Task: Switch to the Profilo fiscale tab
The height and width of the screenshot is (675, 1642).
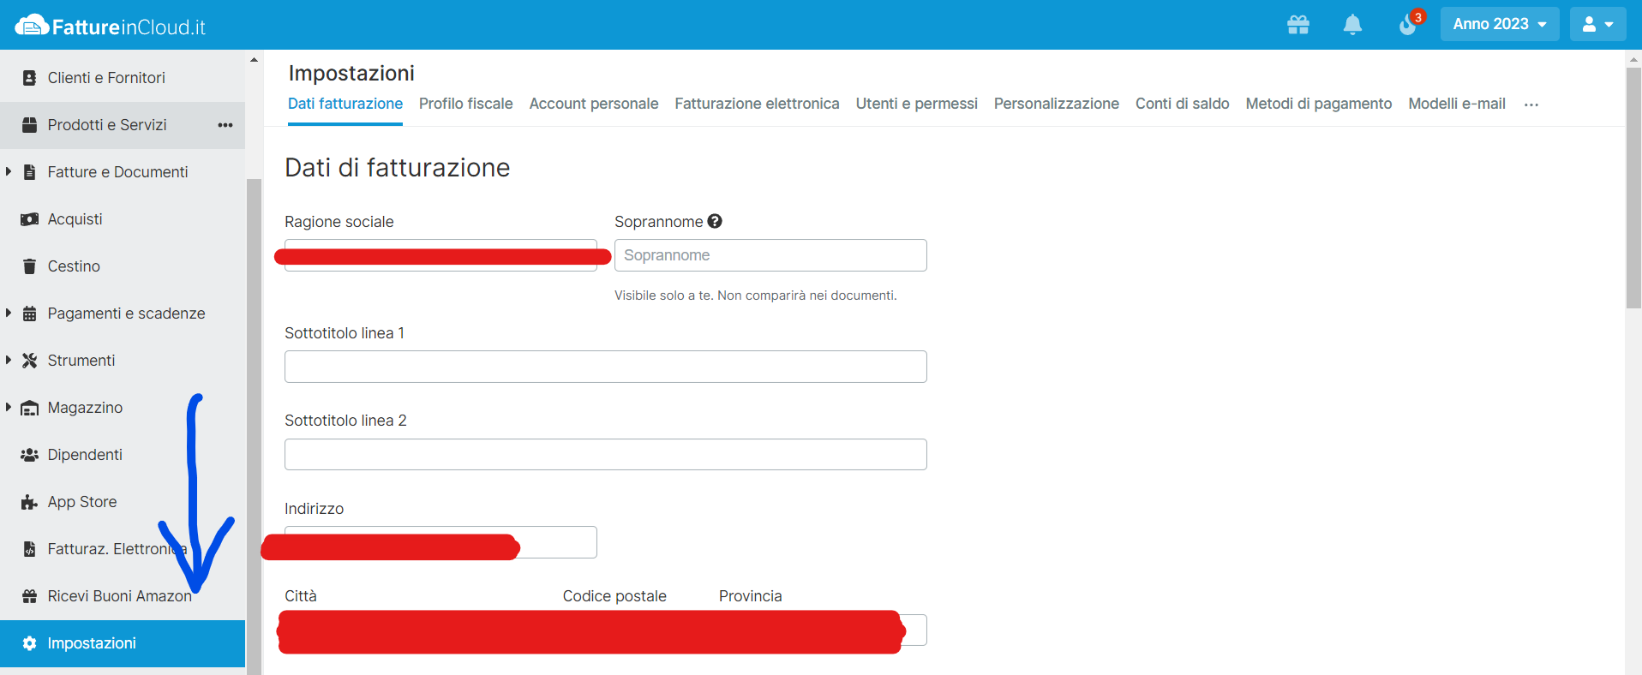Action: [465, 104]
